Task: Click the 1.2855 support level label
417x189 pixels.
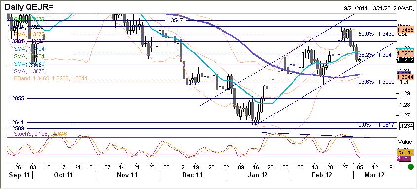Action: point(16,98)
